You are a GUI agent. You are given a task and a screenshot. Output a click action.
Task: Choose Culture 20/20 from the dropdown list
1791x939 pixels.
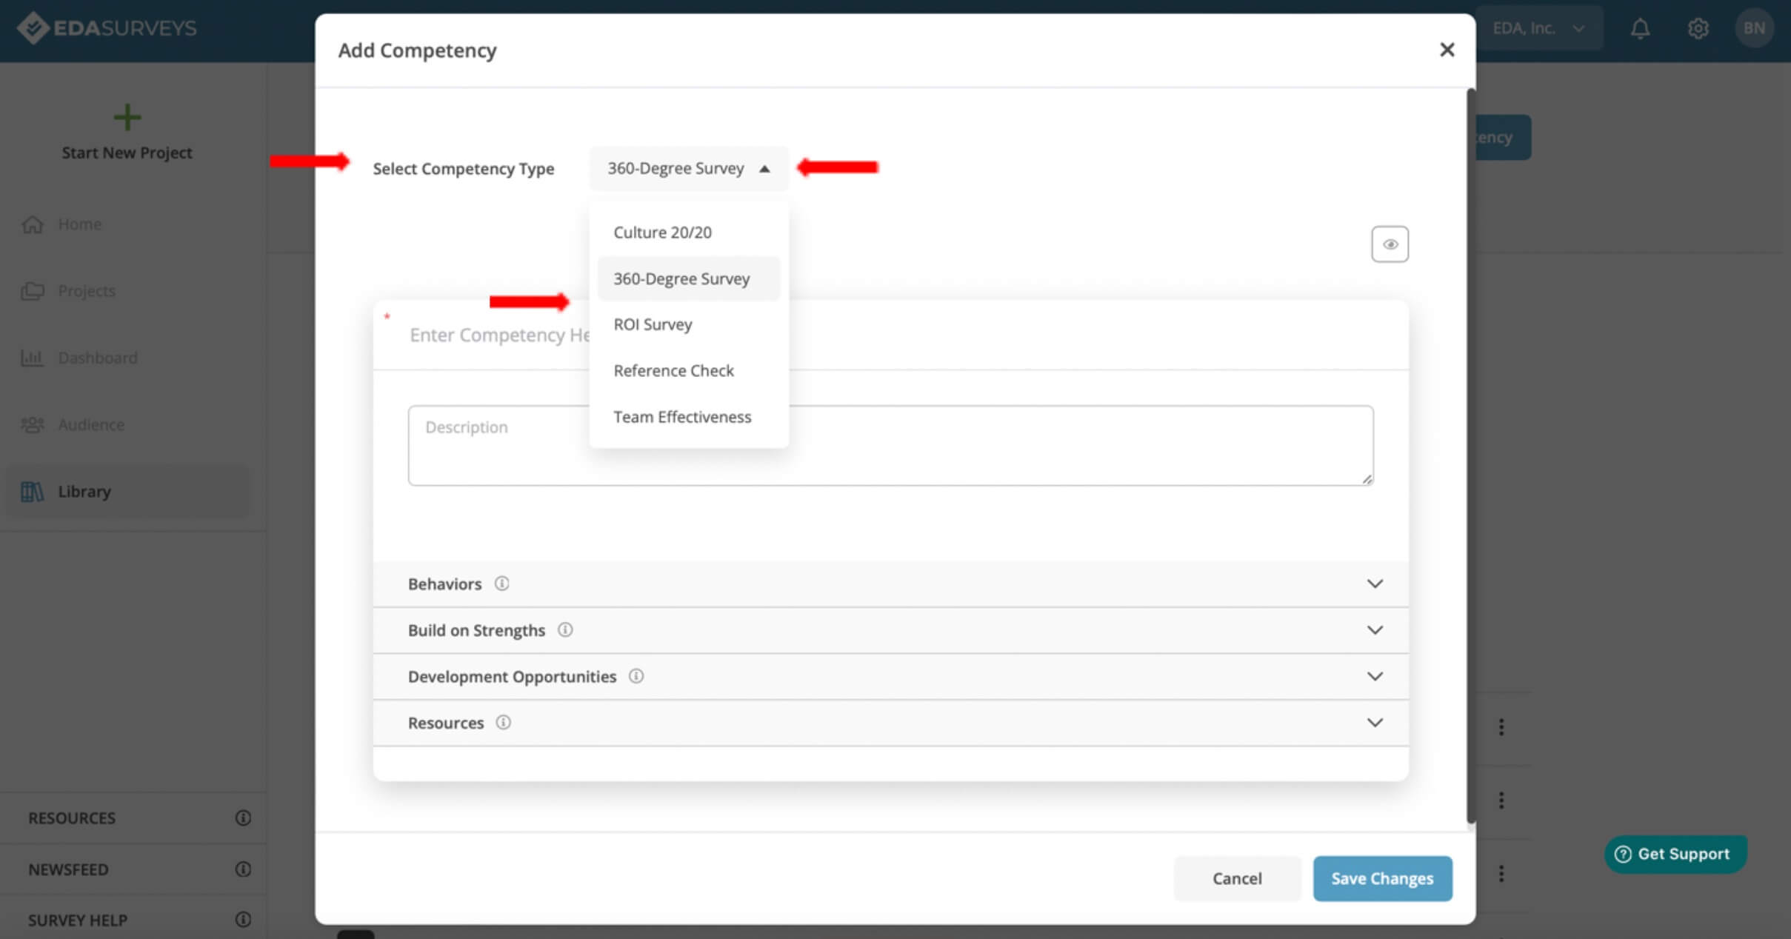689,233
